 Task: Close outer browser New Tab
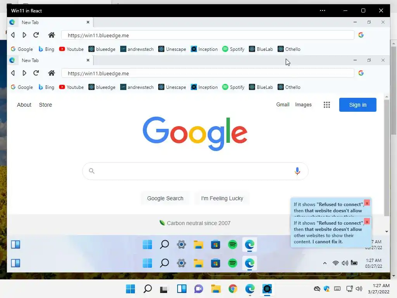(x=88, y=22)
